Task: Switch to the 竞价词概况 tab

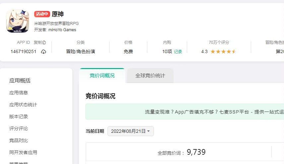Action: pos(102,76)
